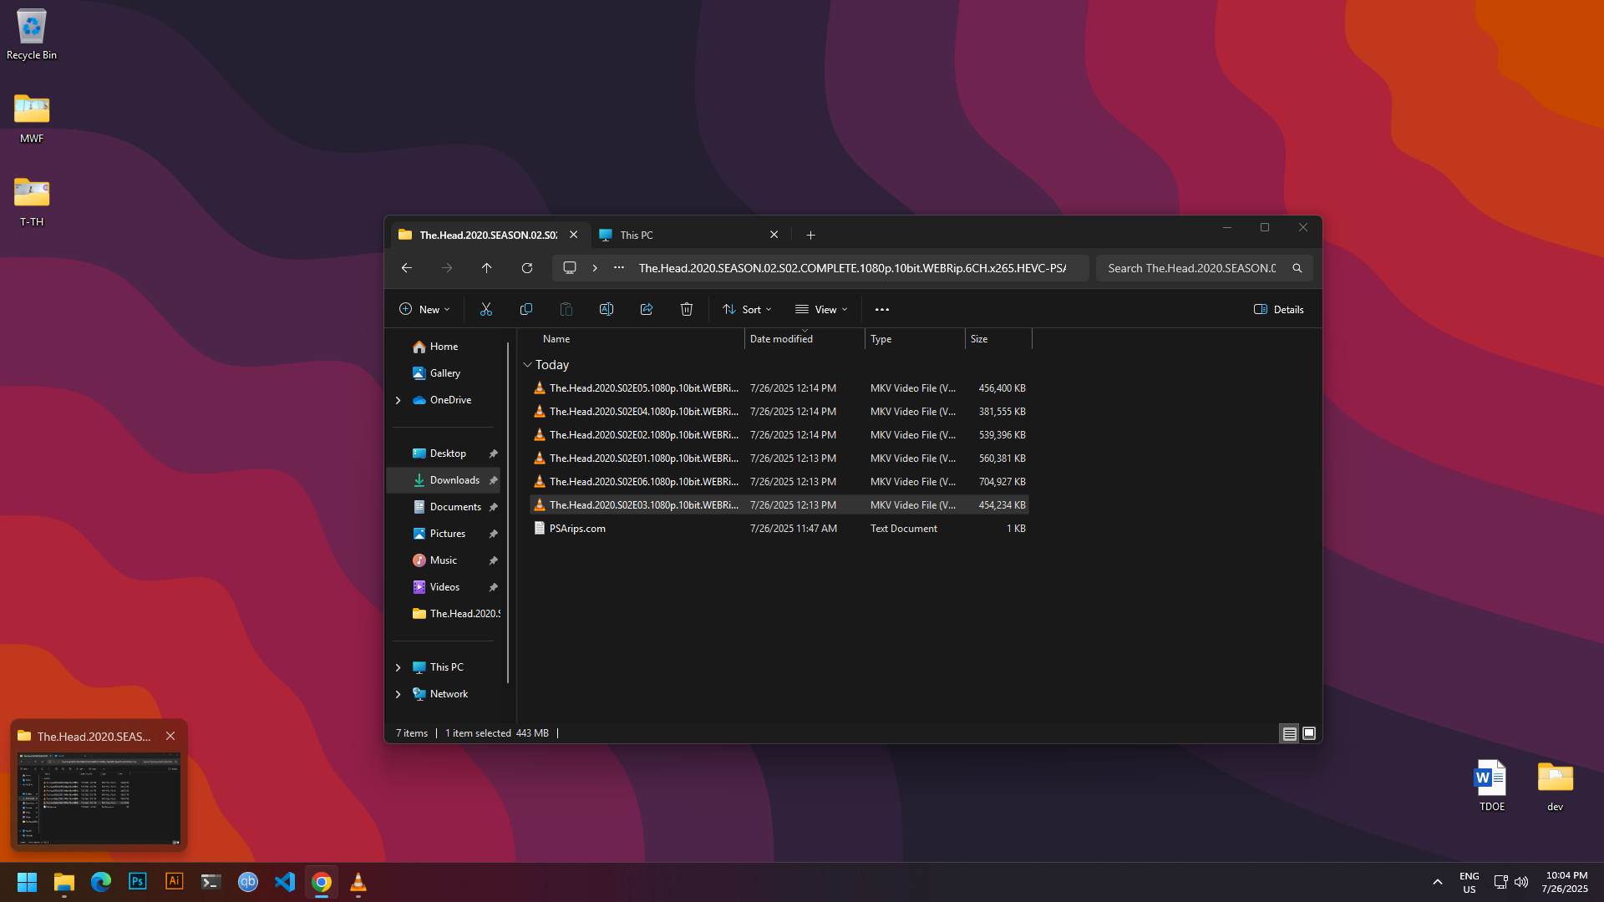Sort by Size column header
This screenshot has height=902, width=1604.
[x=998, y=339]
